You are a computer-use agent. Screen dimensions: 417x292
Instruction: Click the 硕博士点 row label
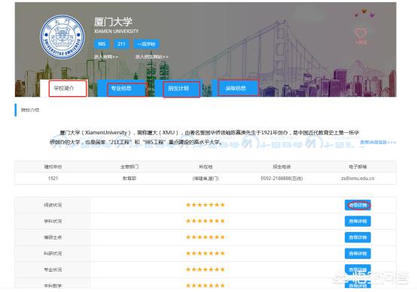click(x=53, y=237)
